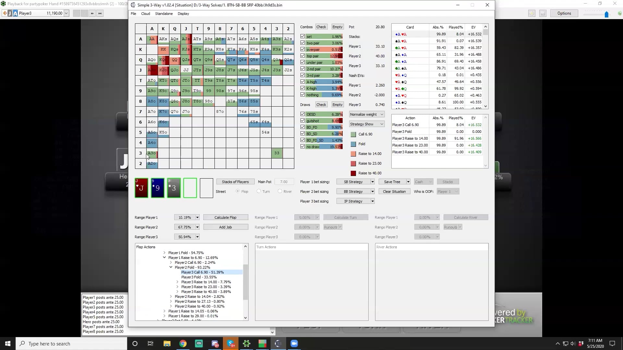Click the skip-to-end playback button in replayer
Viewport: 623px width, 350px height.
click(100, 13)
